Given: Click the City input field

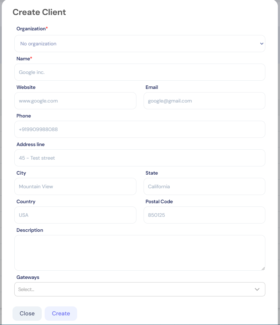Looking at the screenshot, I should tap(75, 186).
